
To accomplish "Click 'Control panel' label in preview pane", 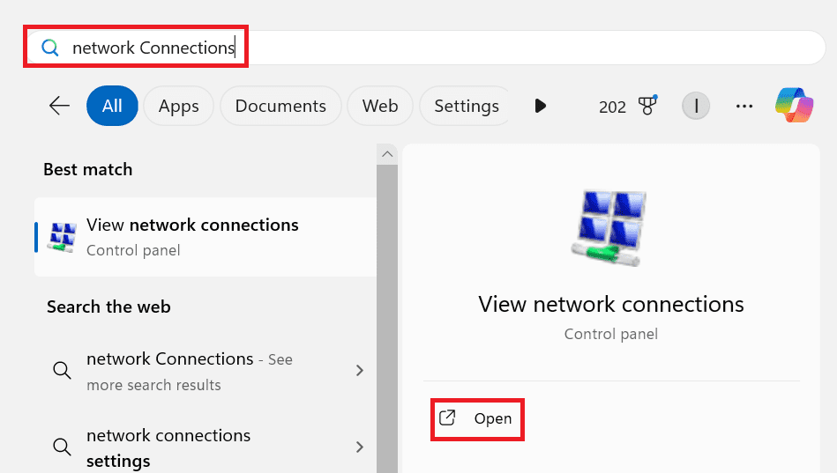I will (x=610, y=335).
